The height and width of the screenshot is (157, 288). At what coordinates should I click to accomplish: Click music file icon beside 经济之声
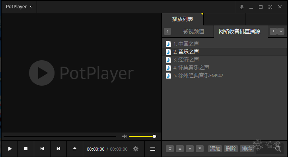point(168,59)
